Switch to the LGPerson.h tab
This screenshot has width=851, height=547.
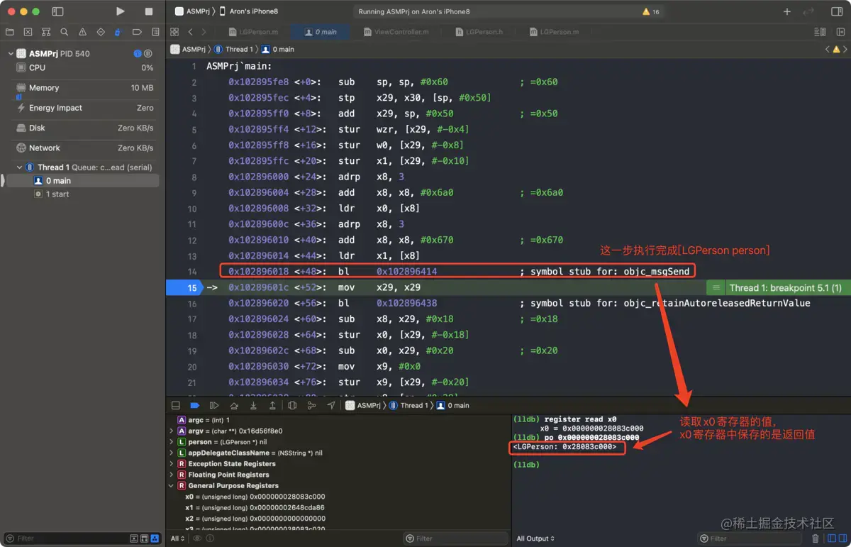point(479,32)
